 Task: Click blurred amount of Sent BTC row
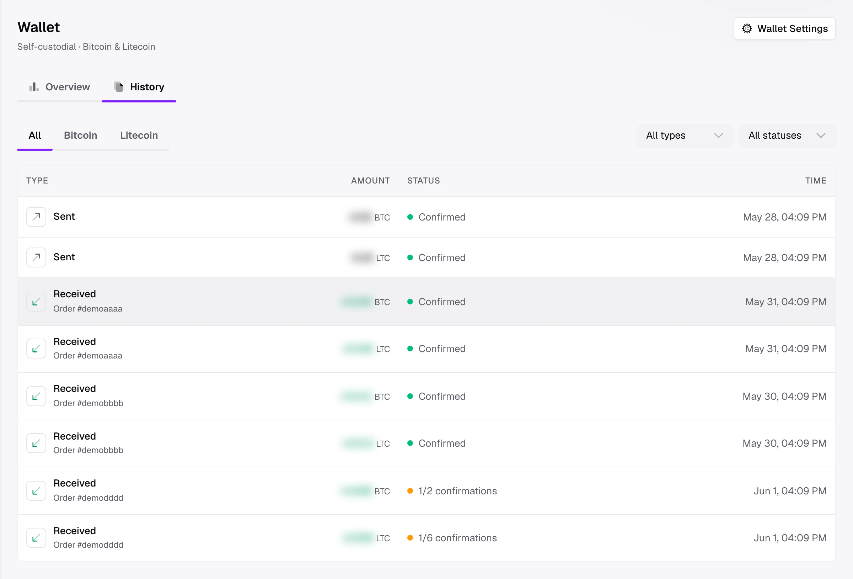360,217
